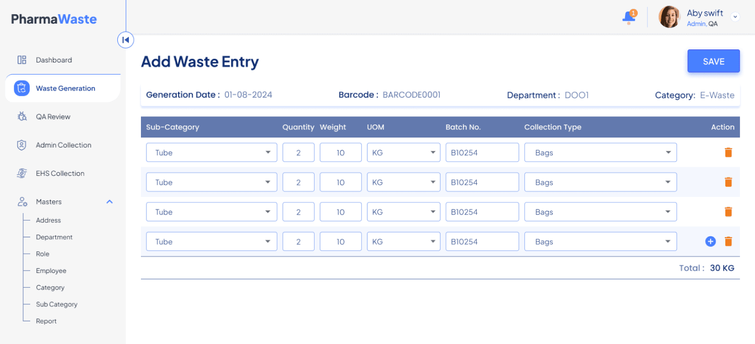This screenshot has width=755, height=344.
Task: Open UOM dropdown in second row
Action: click(404, 182)
